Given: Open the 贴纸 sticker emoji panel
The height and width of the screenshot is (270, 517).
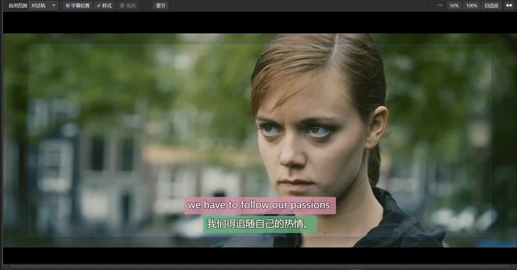Looking at the screenshot, I should [x=128, y=6].
